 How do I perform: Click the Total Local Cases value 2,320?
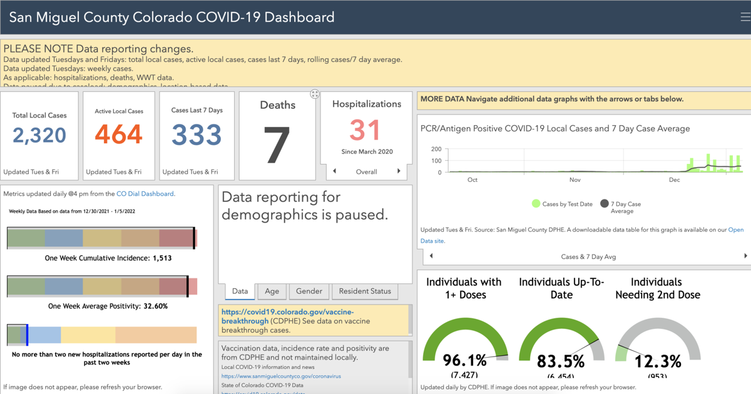(x=39, y=135)
